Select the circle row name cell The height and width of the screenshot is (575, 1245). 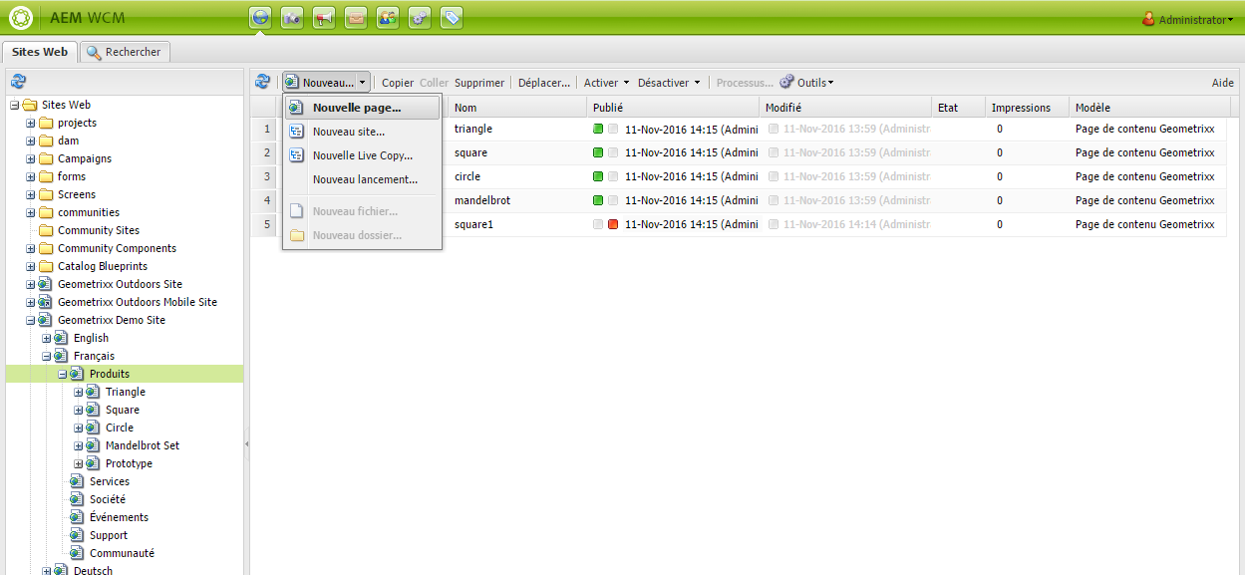coord(517,176)
